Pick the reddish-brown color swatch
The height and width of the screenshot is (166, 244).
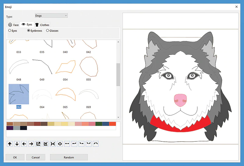pyautogui.click(x=37, y=124)
